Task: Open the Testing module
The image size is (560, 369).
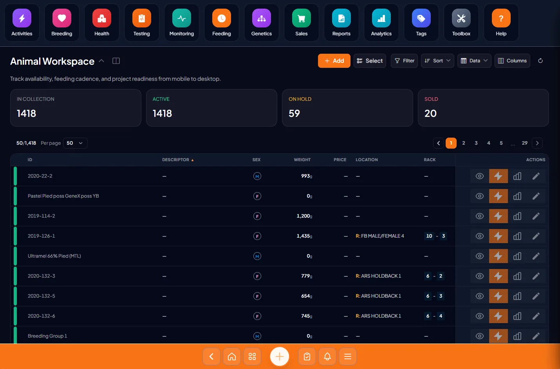Action: coord(142,23)
